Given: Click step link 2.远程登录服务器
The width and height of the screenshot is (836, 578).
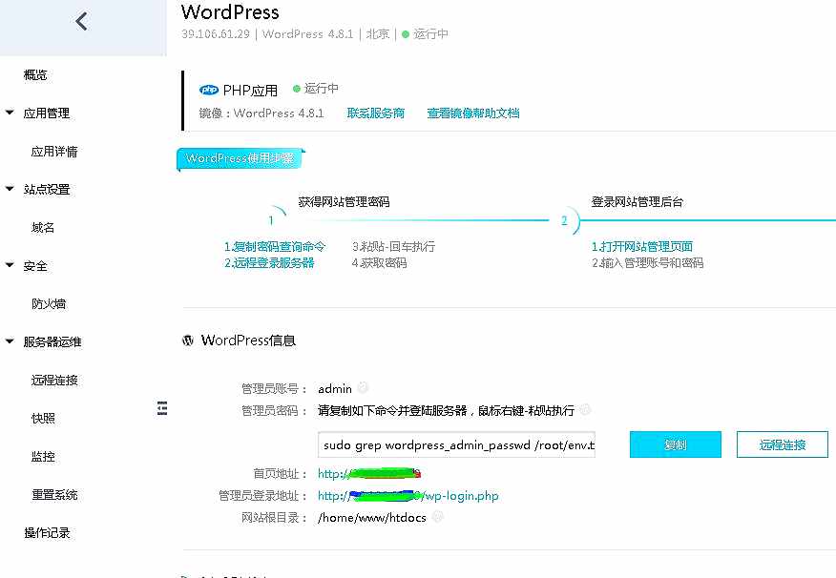Looking at the screenshot, I should pos(269,263).
